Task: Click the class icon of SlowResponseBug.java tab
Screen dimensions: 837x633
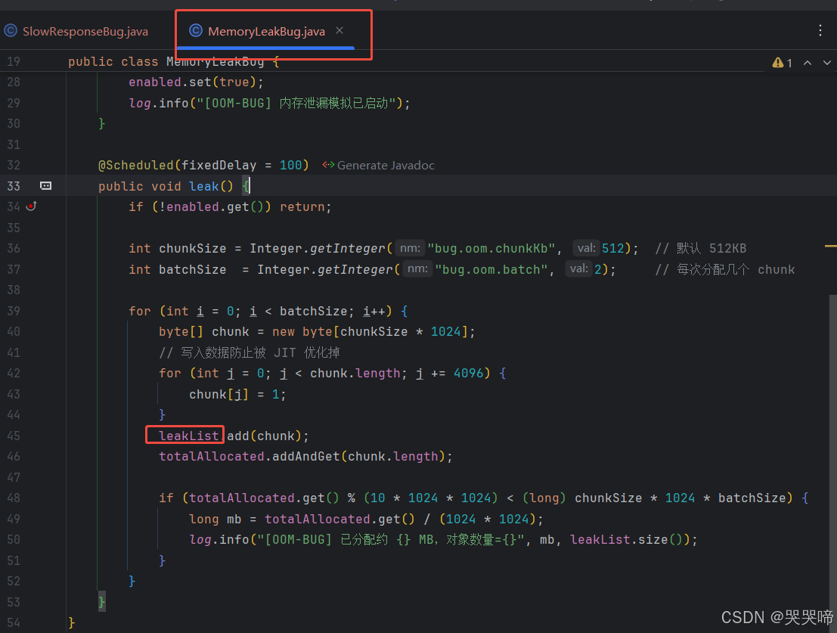Action: click(11, 31)
